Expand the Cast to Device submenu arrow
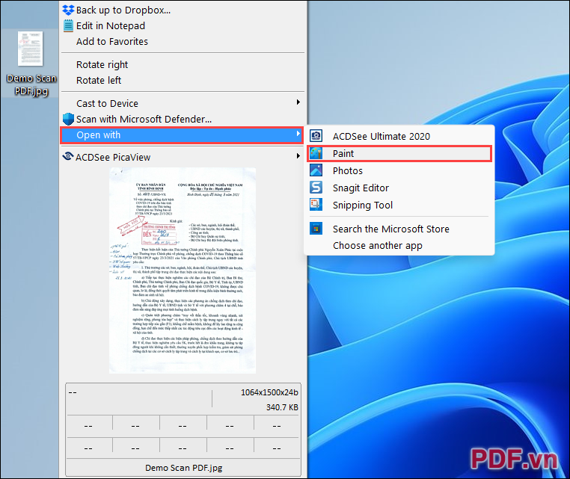570x479 pixels. [298, 102]
